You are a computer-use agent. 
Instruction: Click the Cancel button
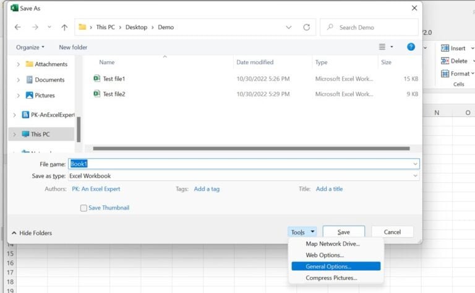click(392, 232)
